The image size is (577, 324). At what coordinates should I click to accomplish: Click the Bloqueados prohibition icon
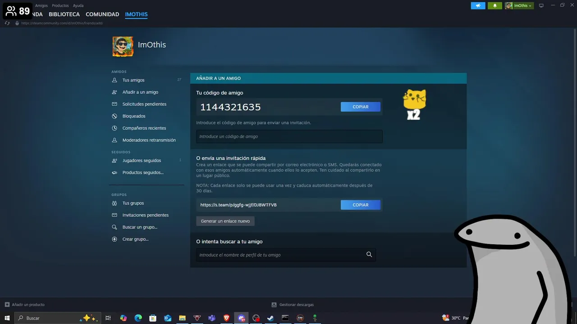click(114, 116)
